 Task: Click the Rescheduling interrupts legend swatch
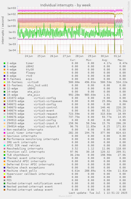point(4,149)
